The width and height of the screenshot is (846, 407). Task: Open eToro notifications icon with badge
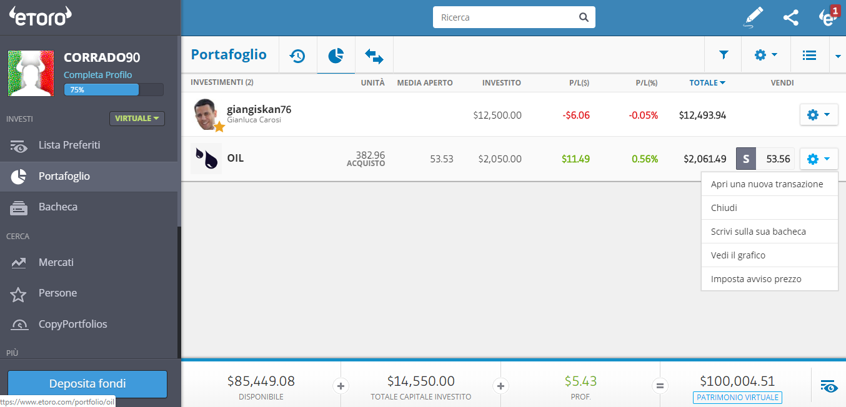[829, 17]
